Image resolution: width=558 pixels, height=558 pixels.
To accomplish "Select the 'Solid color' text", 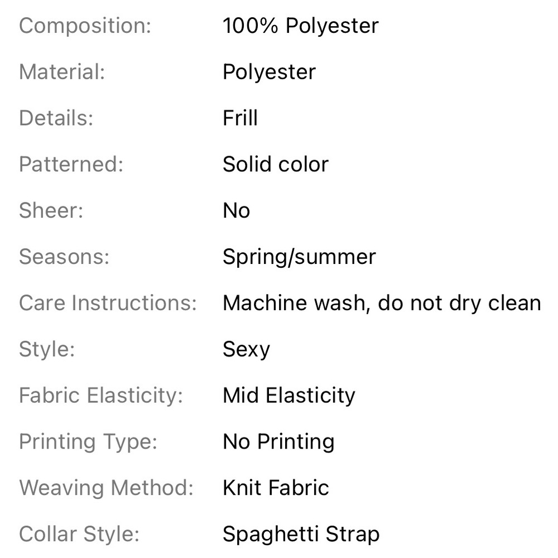I will click(x=276, y=164).
